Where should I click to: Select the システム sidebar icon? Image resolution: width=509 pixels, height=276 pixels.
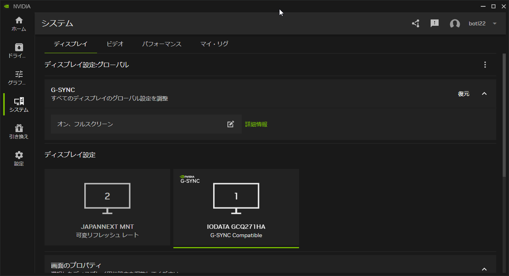(x=19, y=105)
